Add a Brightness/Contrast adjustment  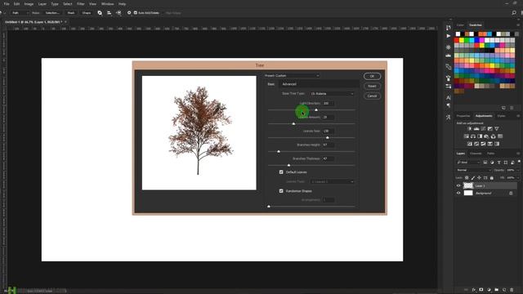point(470,129)
